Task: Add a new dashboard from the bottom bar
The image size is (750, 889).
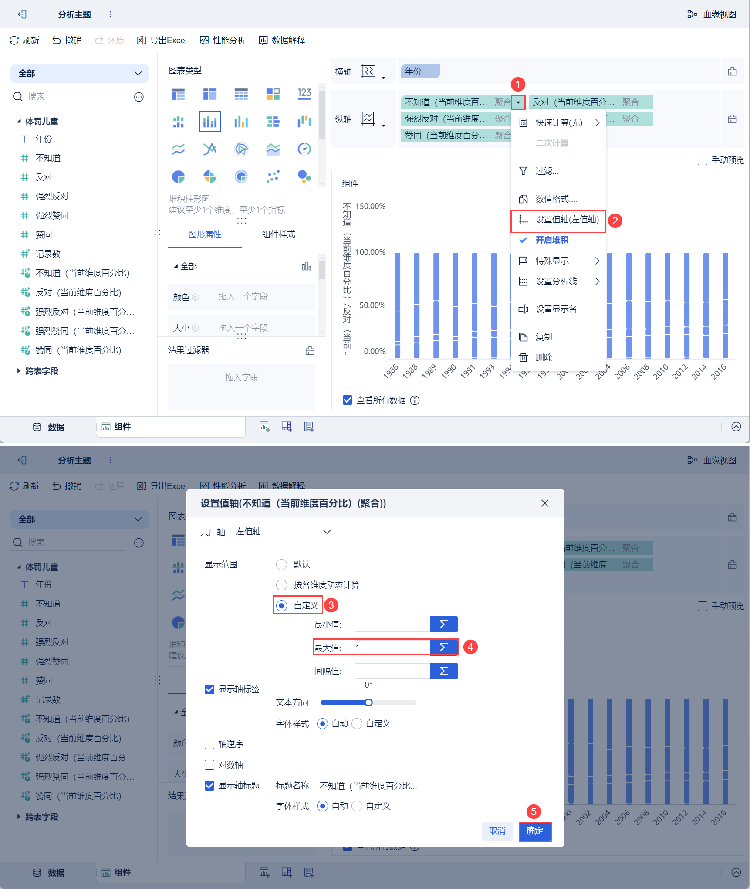Action: pos(287,427)
